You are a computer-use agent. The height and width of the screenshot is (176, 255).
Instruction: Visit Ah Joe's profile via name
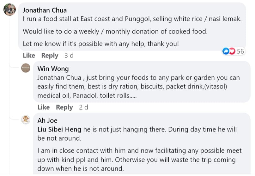(47, 120)
